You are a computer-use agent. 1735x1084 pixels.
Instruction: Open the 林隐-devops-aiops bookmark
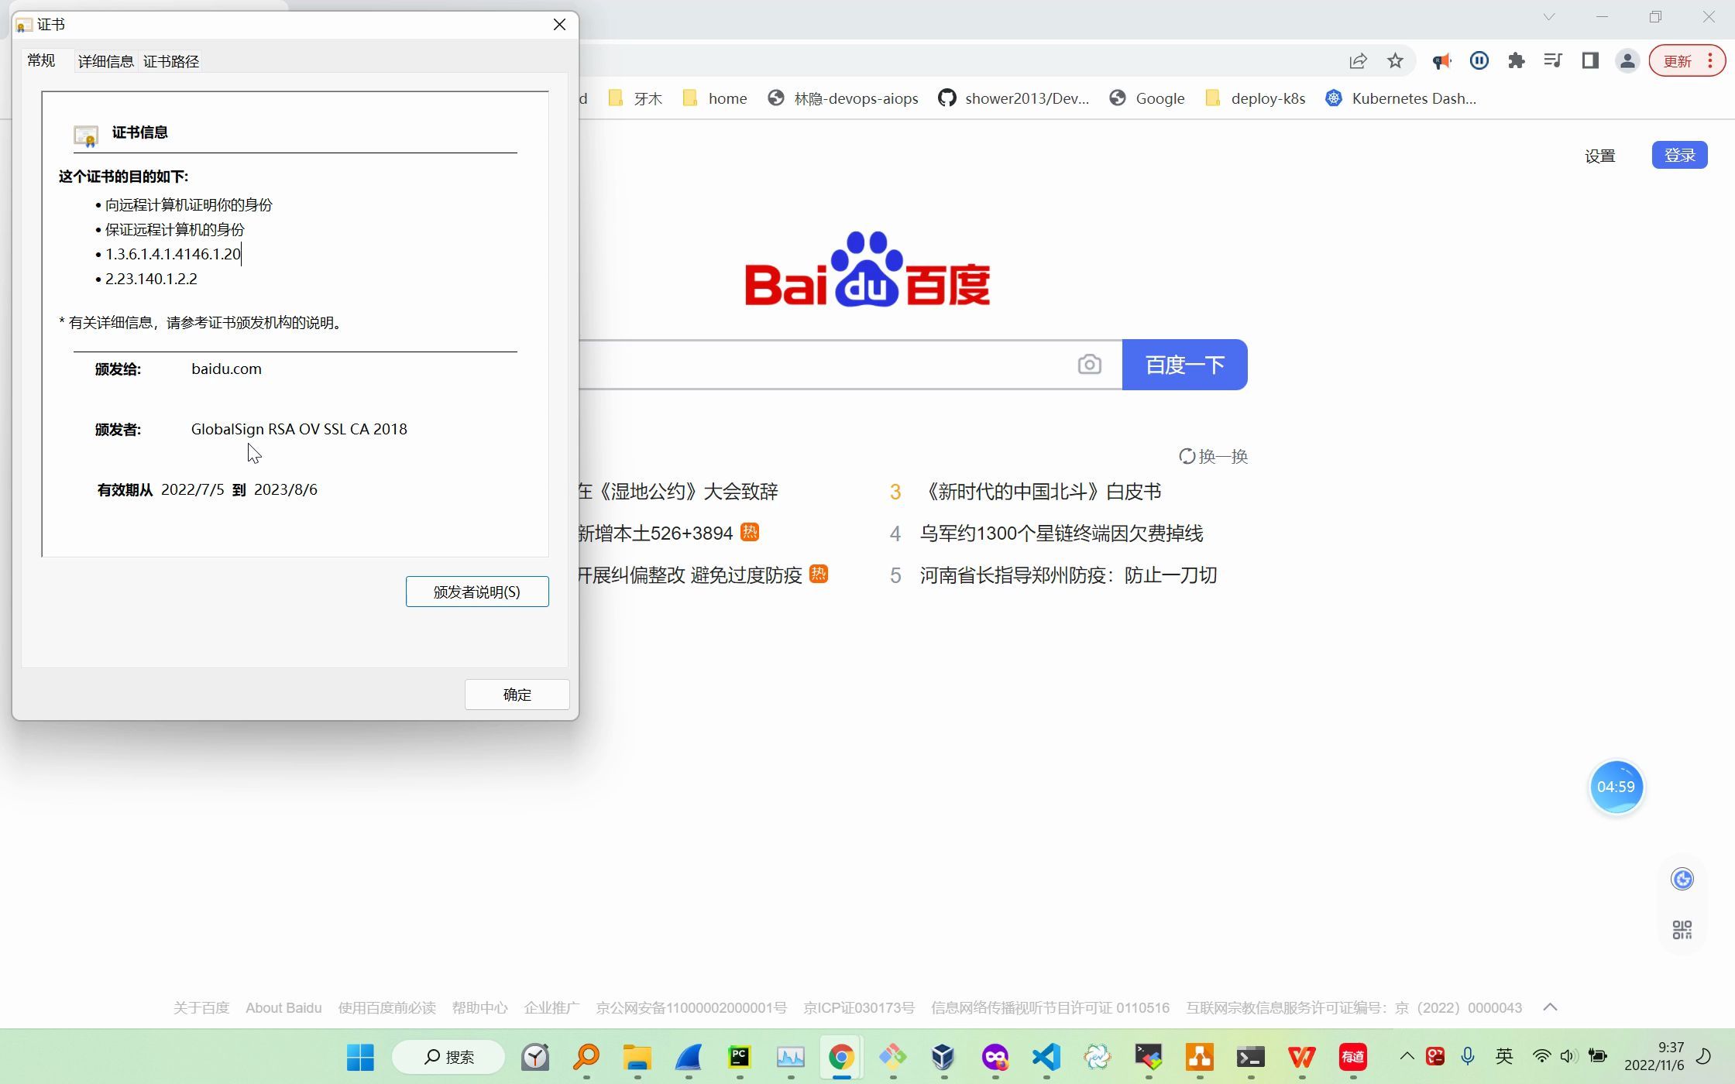[843, 98]
